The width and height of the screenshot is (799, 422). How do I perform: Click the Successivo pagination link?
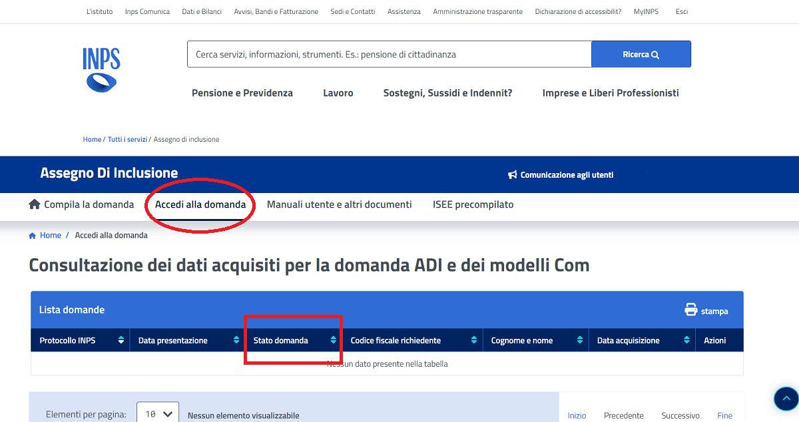(x=680, y=415)
